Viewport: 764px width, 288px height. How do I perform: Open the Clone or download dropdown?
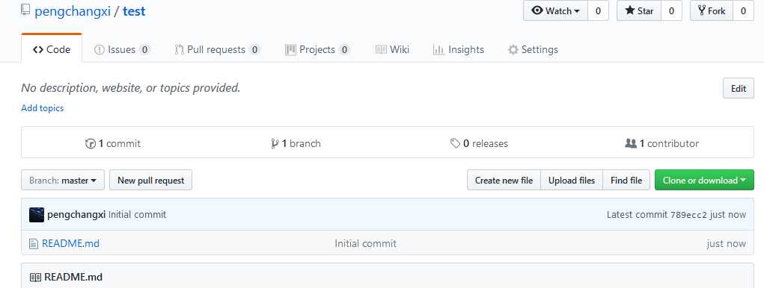point(704,180)
